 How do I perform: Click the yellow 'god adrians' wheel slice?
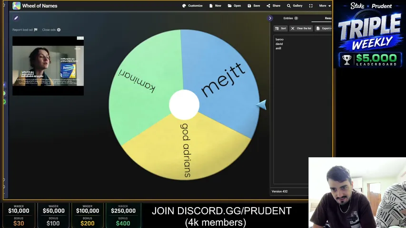pyautogui.click(x=185, y=150)
